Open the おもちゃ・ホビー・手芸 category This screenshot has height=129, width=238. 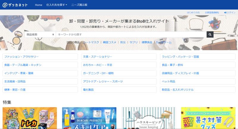pos(119,65)
